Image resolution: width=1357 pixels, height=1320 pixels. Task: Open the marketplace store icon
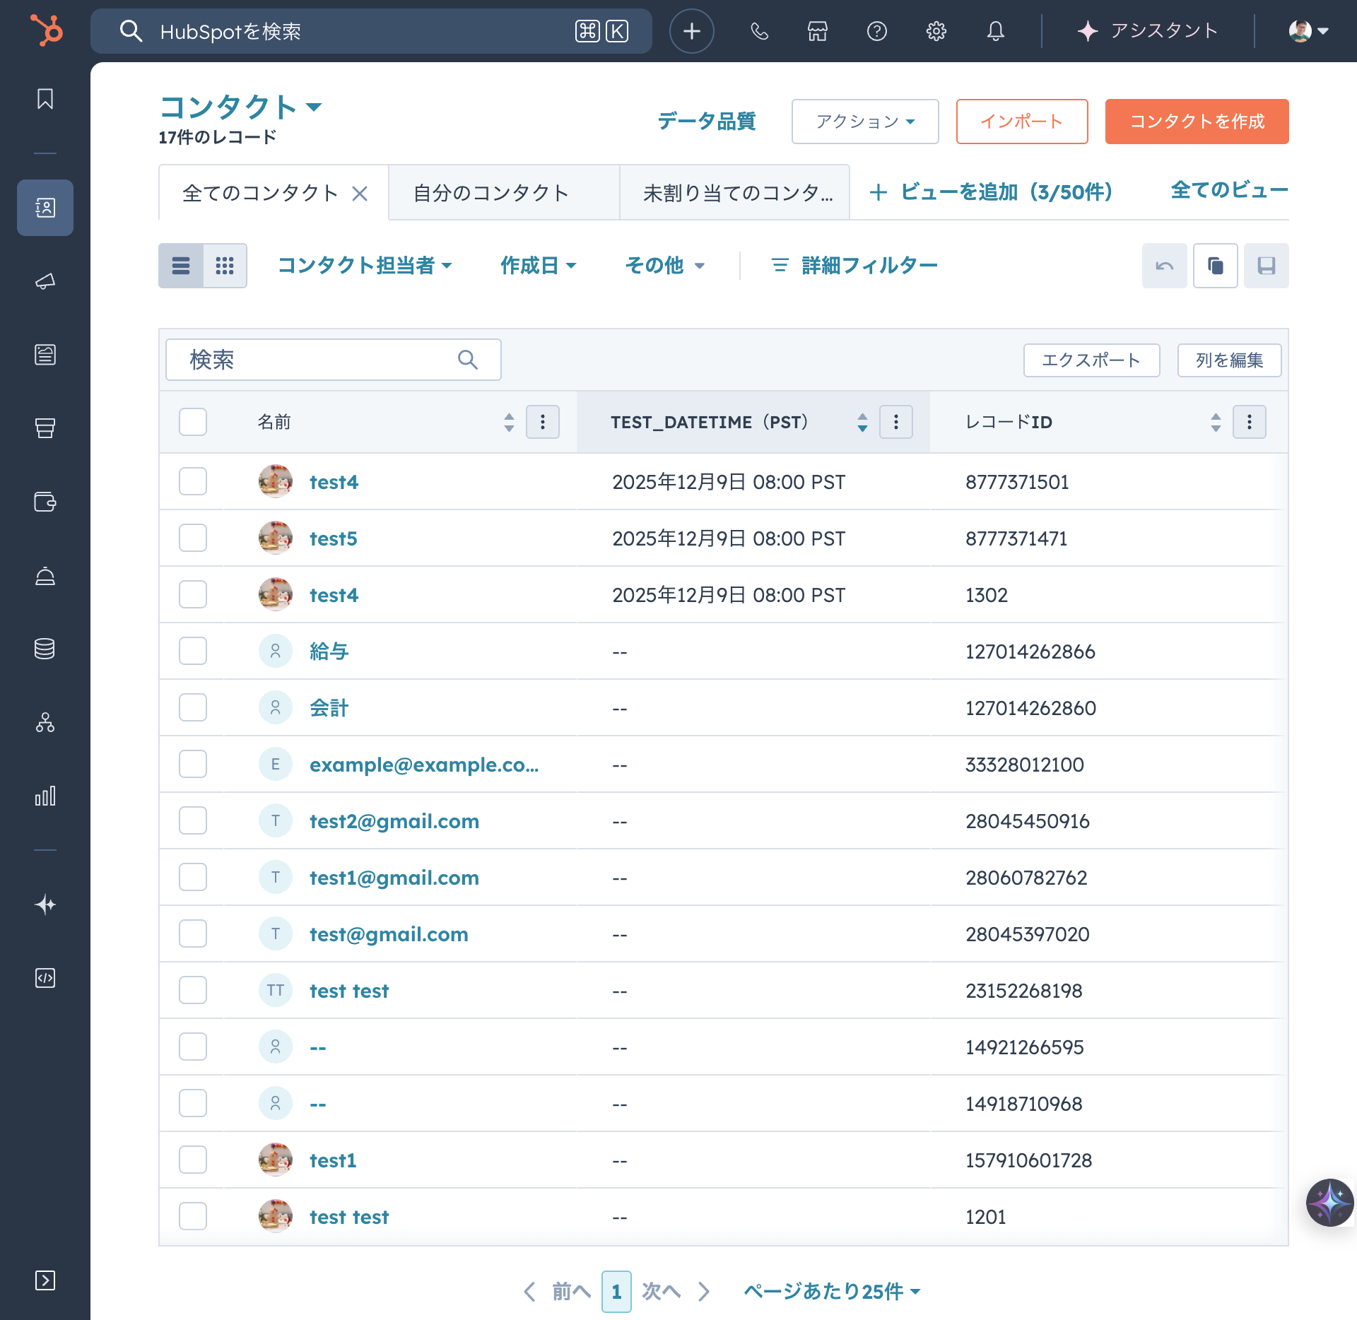coord(818,31)
